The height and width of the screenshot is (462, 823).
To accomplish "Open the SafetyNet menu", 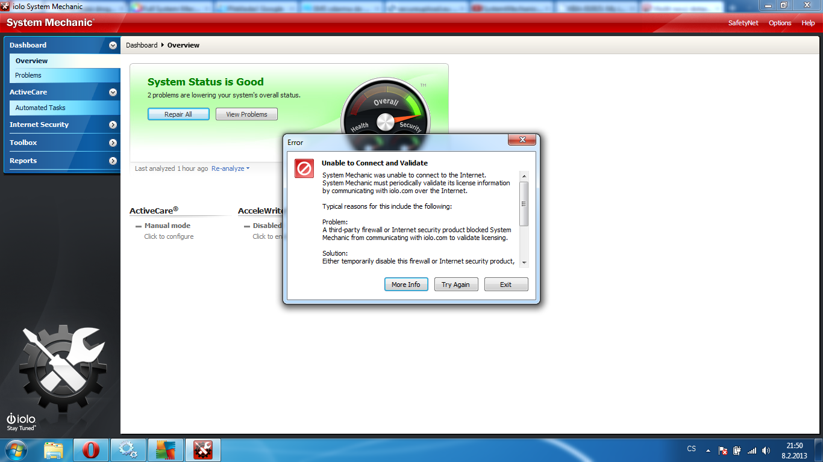I will pos(743,23).
